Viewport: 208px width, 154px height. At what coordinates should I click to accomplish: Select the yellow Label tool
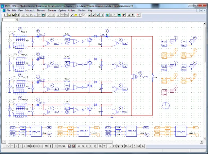coord(76,15)
